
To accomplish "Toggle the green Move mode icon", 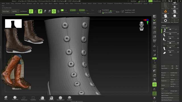I will [40, 11].
